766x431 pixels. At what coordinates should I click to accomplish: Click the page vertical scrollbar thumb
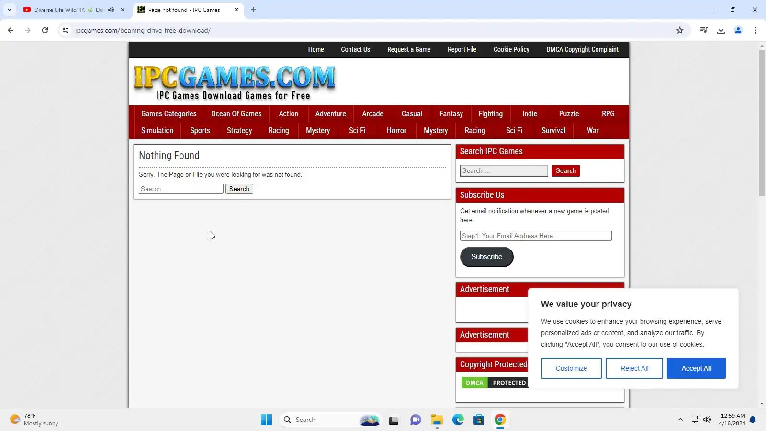pos(762,122)
